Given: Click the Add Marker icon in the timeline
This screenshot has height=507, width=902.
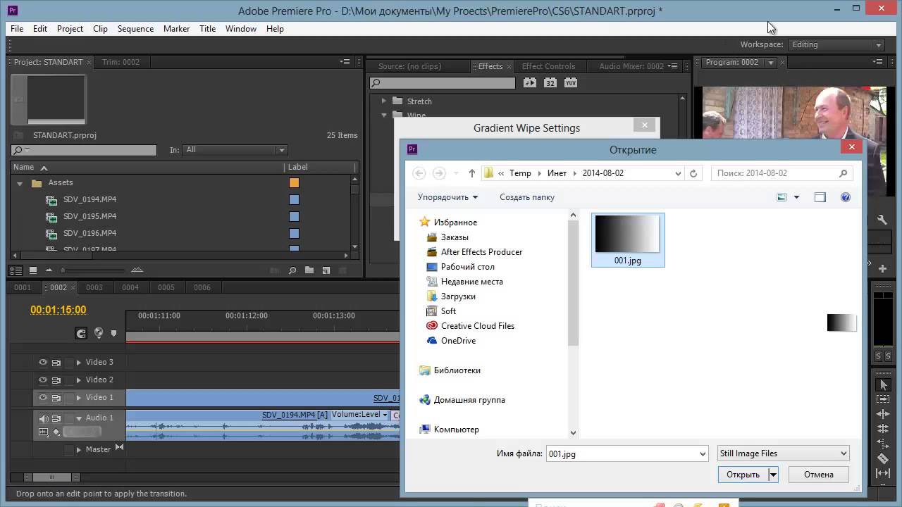Looking at the screenshot, I should pyautogui.click(x=114, y=333).
